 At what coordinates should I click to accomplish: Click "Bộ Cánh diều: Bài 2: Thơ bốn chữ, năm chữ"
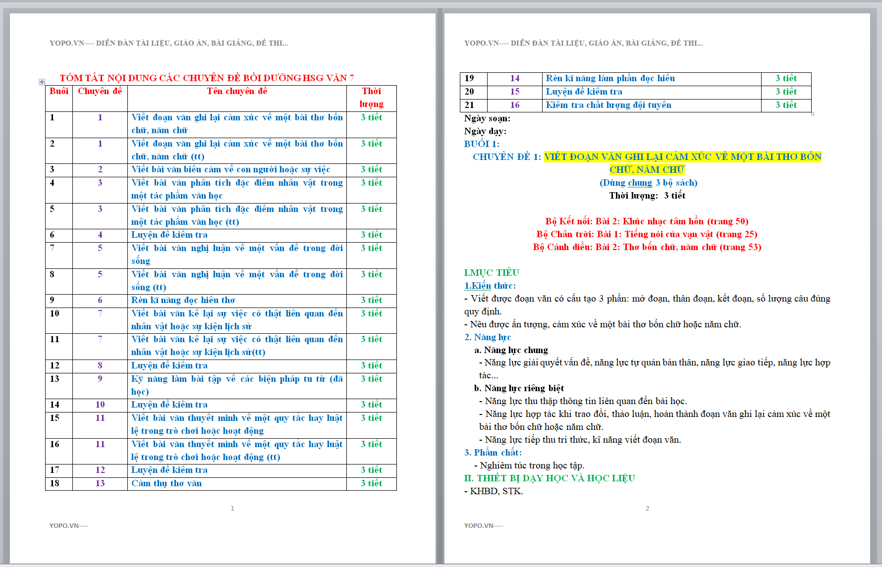[x=647, y=247]
